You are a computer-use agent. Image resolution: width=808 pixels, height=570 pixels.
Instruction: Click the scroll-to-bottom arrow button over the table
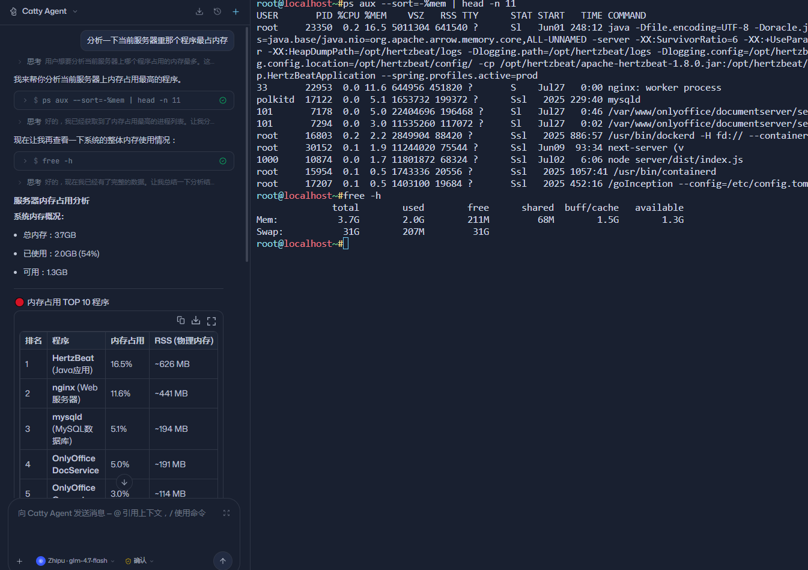(124, 482)
